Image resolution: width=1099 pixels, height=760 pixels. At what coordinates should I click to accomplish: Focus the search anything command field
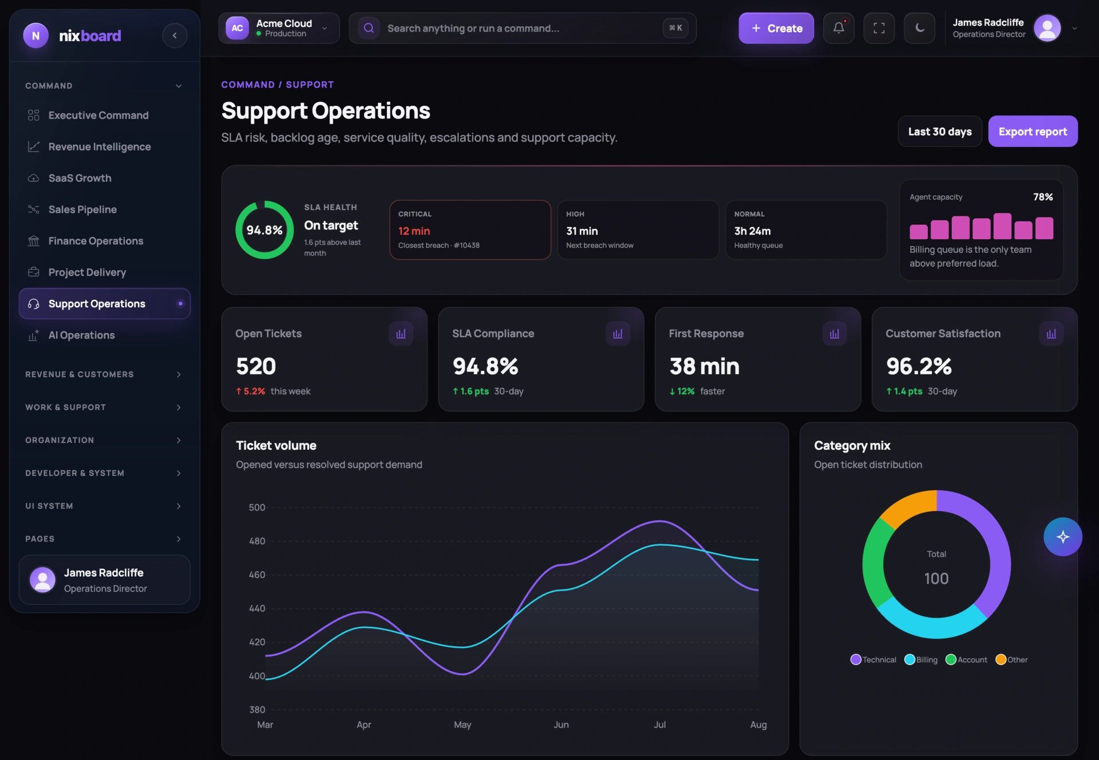523,28
